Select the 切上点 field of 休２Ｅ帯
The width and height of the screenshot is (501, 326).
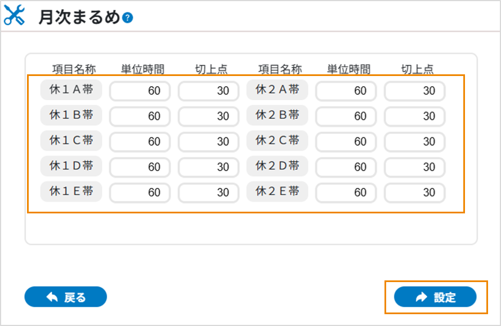pos(414,193)
